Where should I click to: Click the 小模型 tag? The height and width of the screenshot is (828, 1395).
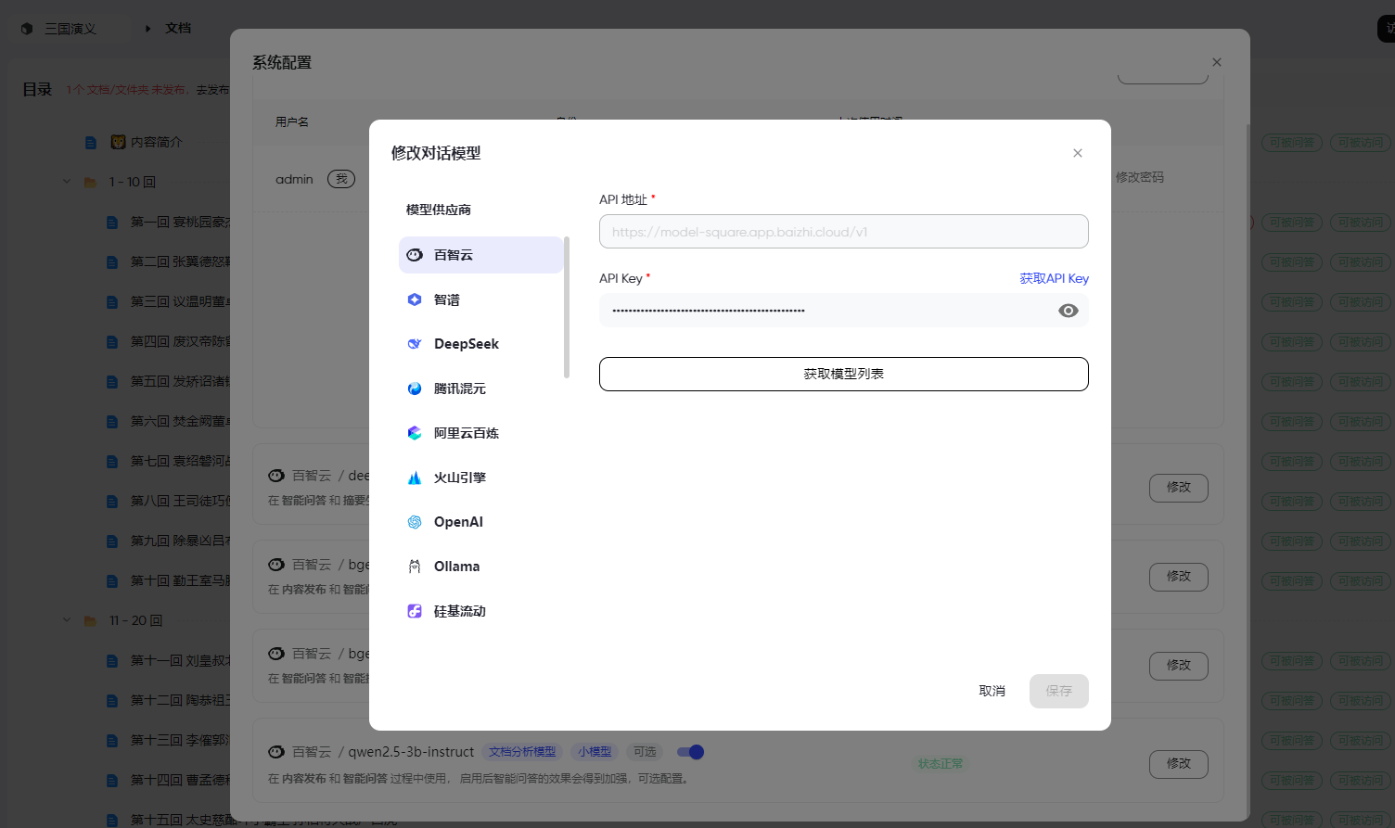point(595,752)
